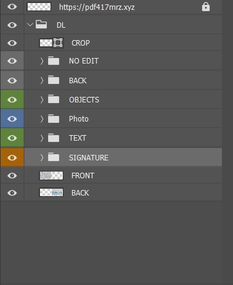Click the vector mask icon on the CROP layer
Screen dimensions: 233x285
58,43
